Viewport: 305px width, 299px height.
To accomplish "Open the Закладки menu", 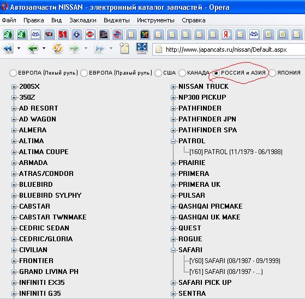I will pyautogui.click(x=83, y=20).
